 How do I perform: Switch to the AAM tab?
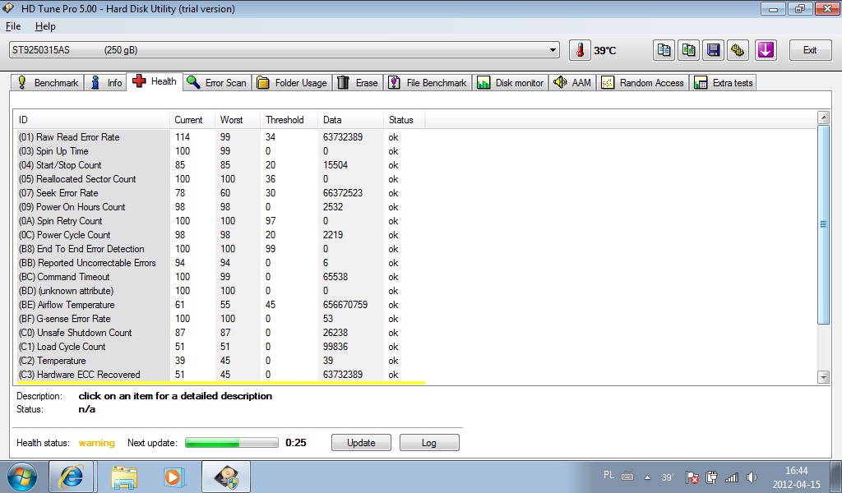pyautogui.click(x=572, y=83)
